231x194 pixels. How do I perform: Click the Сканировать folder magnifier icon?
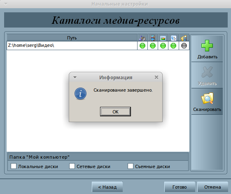tap(207, 98)
